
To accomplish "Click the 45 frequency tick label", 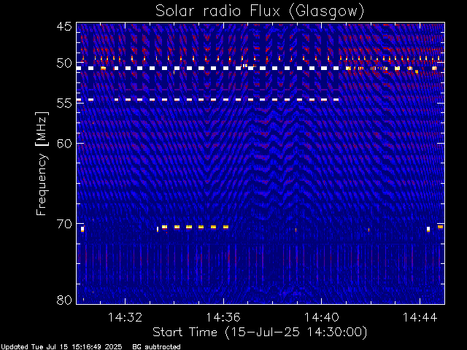I will [x=64, y=26].
